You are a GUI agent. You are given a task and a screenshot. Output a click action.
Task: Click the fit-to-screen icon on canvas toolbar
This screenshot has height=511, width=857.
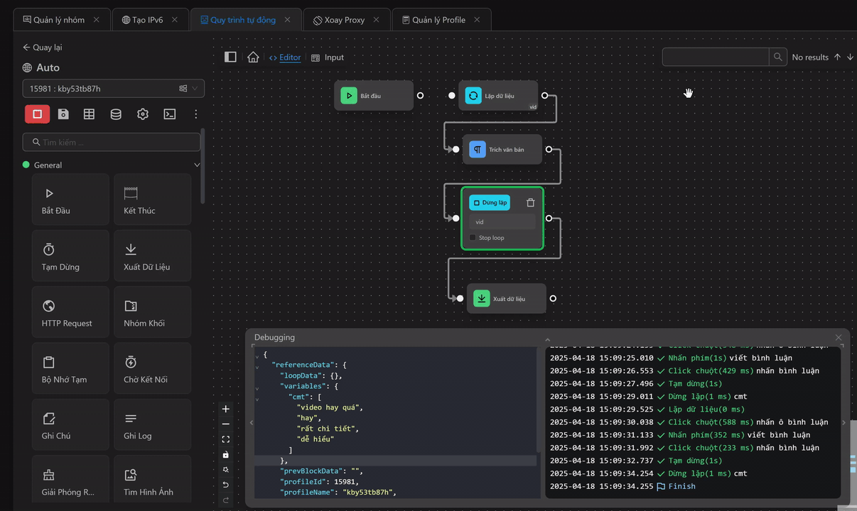pos(225,439)
